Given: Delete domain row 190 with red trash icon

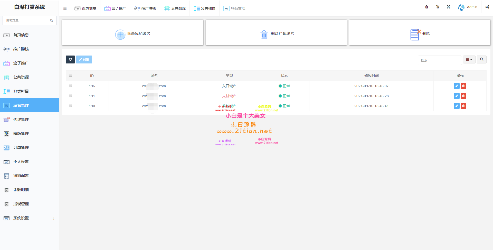Looking at the screenshot, I should click(x=463, y=106).
